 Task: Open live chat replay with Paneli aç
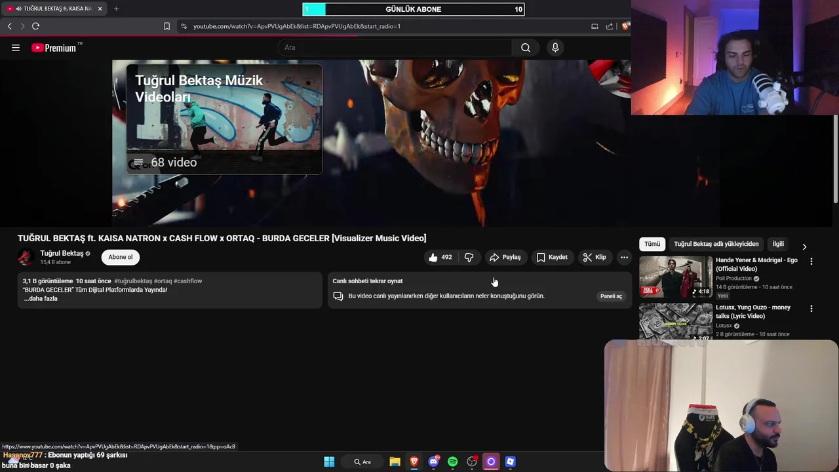[611, 296]
